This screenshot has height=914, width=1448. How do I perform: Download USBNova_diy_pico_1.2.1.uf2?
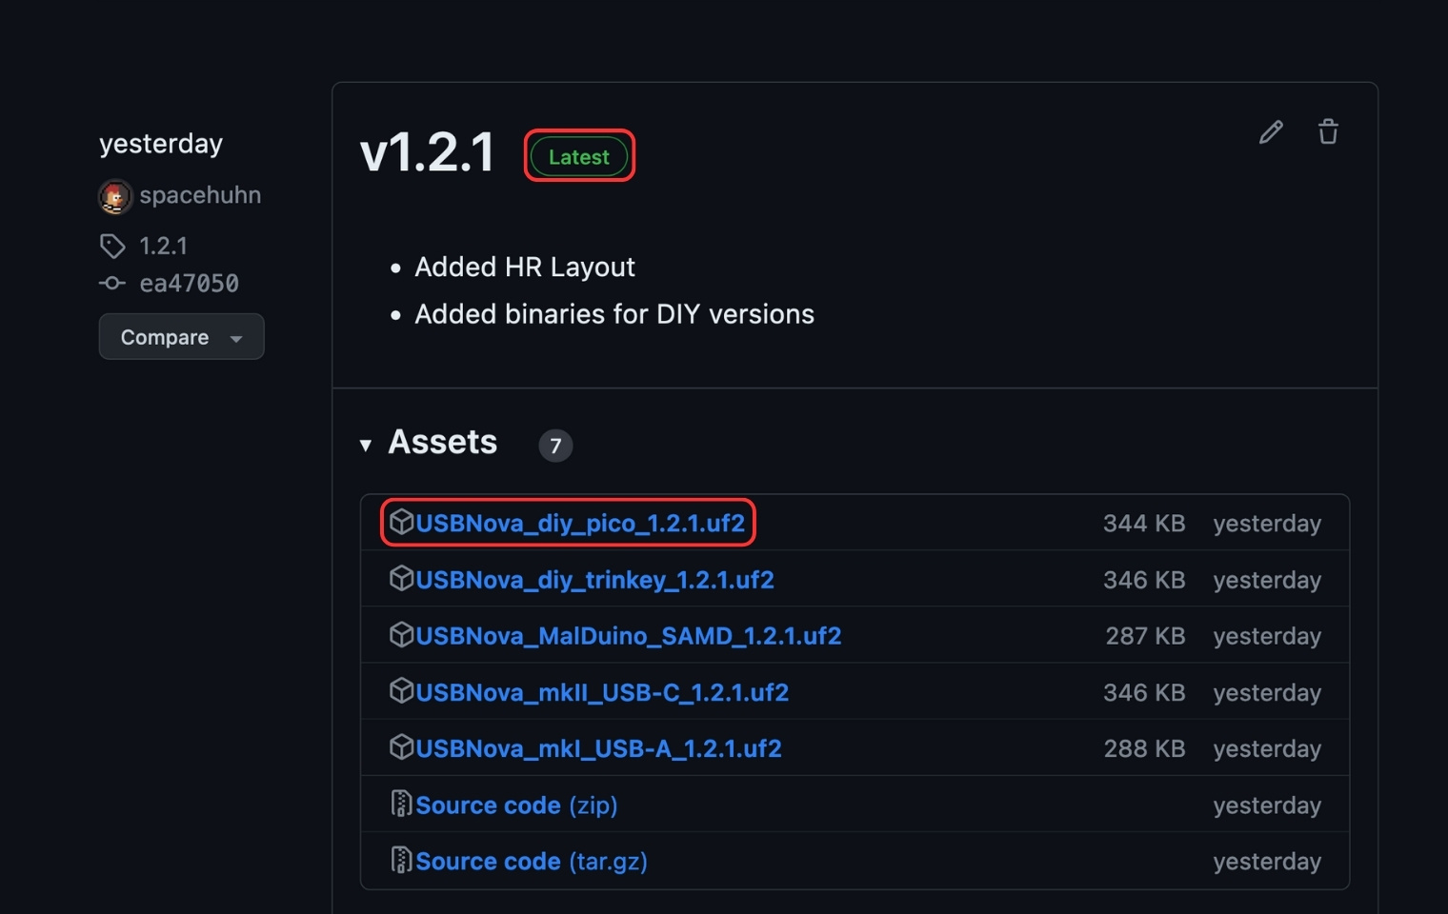coord(580,523)
